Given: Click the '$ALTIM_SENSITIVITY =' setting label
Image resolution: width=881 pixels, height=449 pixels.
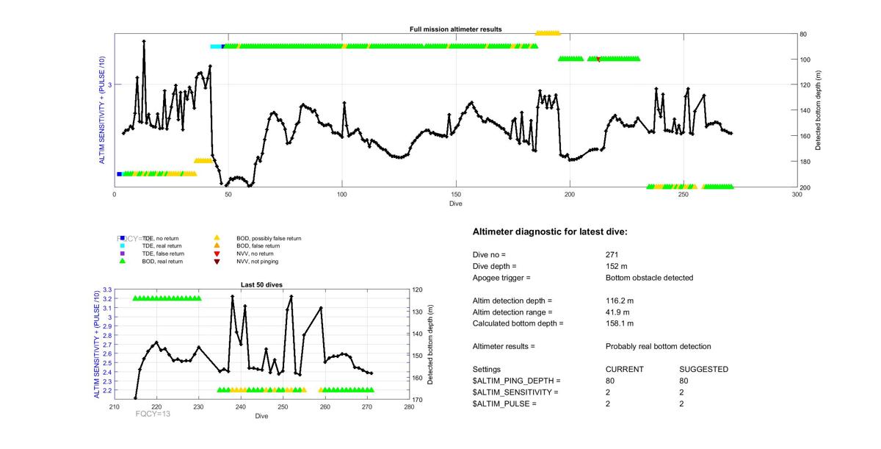Looking at the screenshot, I should point(515,392).
